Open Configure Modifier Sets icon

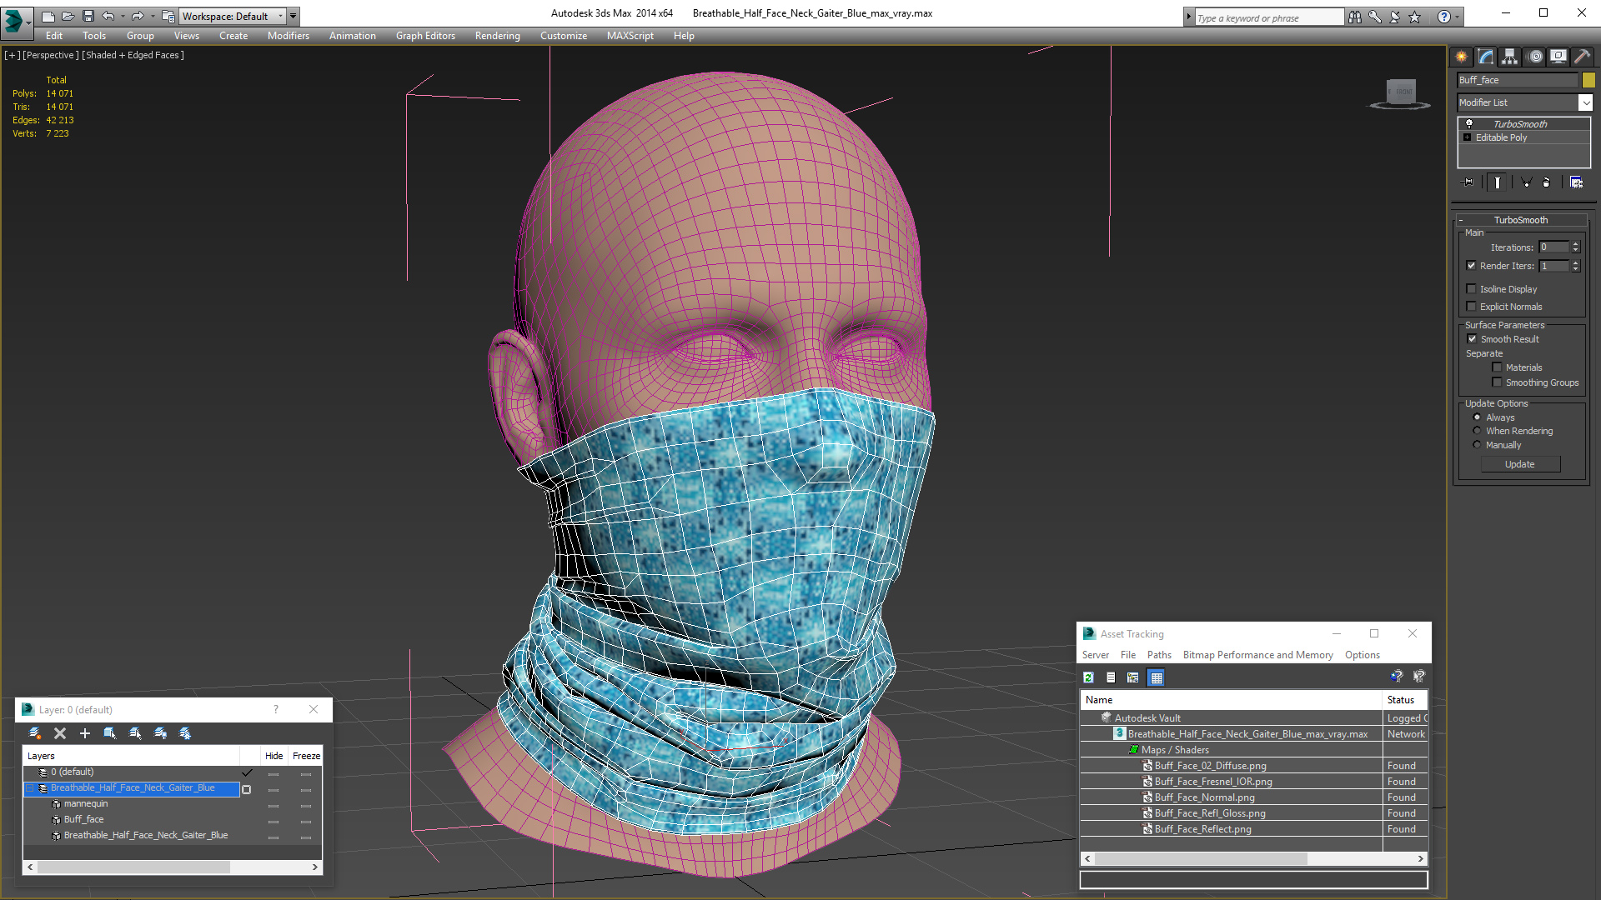click(1576, 182)
